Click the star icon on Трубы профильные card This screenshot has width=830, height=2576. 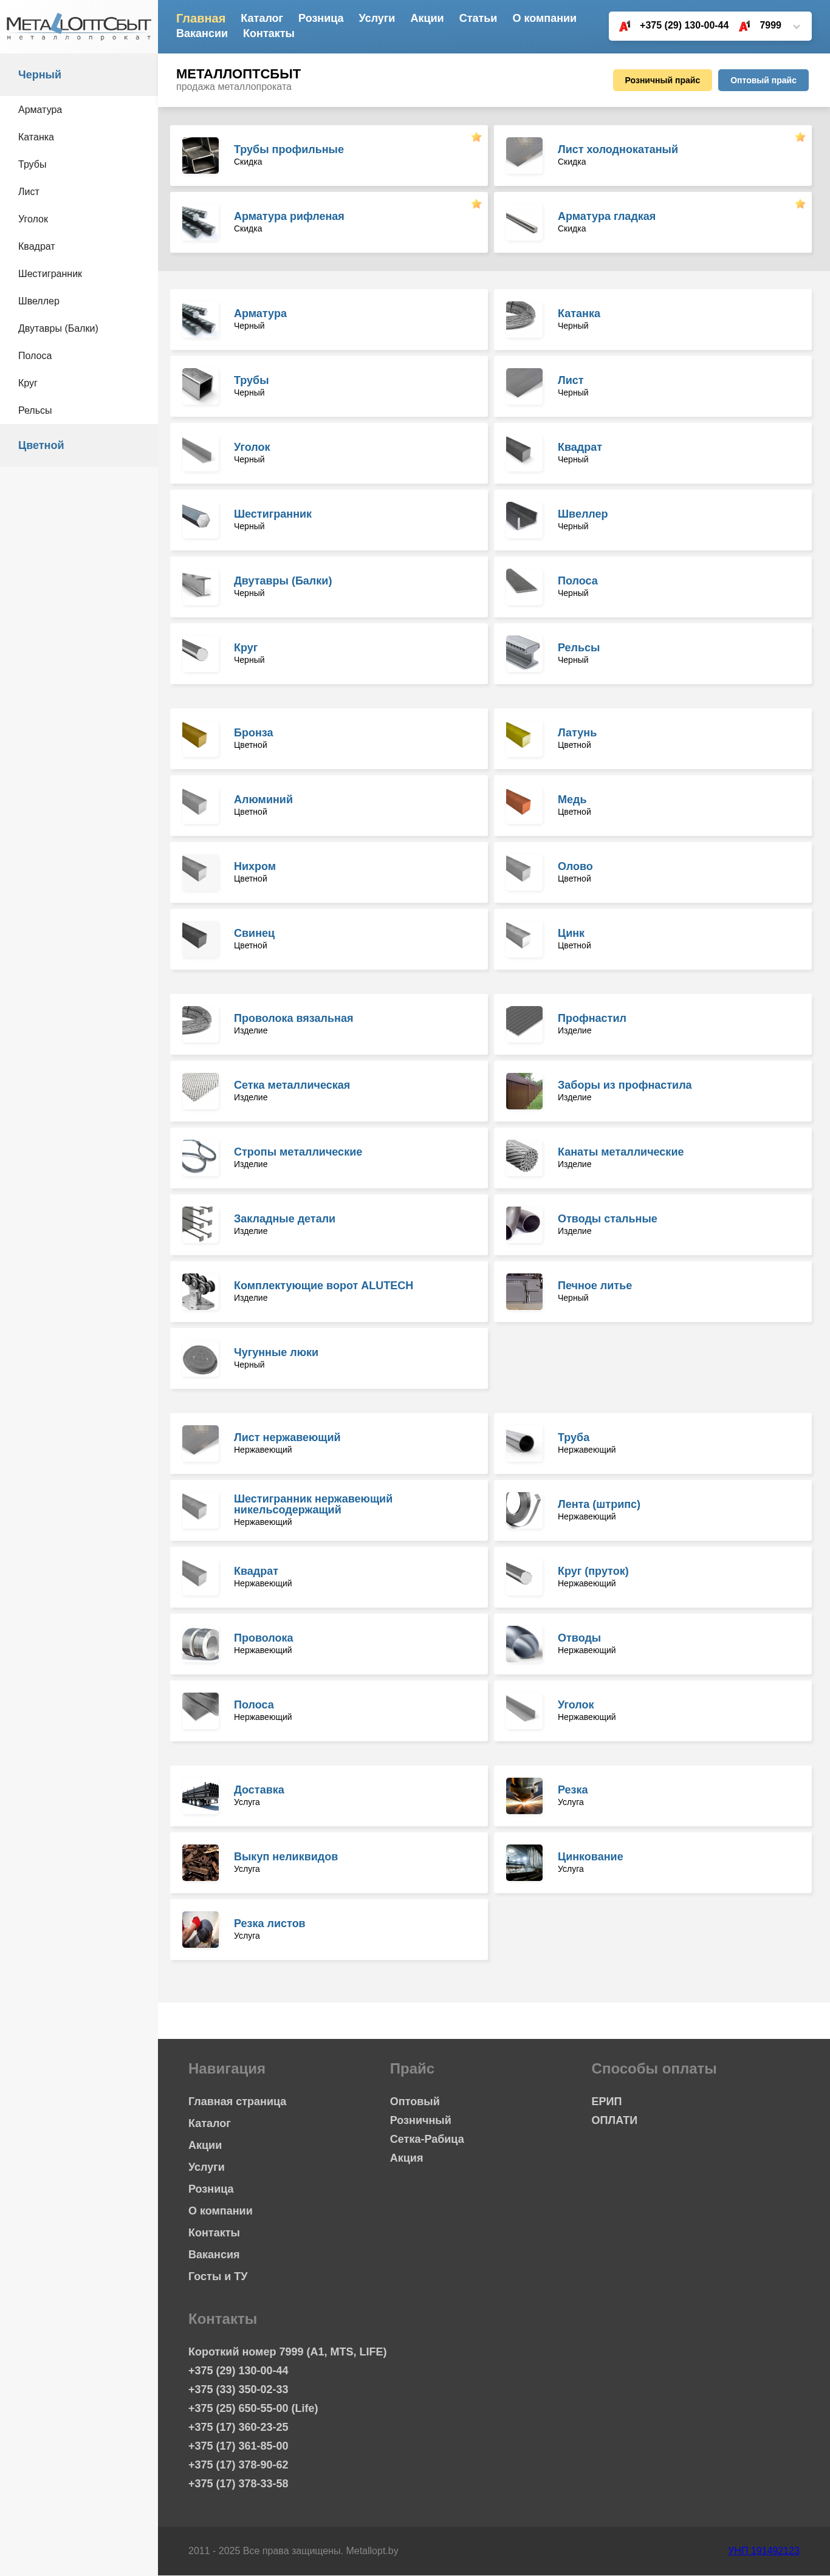(476, 137)
